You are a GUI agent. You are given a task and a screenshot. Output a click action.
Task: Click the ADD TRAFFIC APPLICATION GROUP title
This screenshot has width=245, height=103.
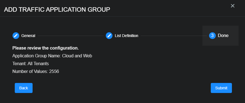(57, 9)
